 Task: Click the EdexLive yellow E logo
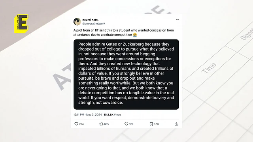pos(21,24)
